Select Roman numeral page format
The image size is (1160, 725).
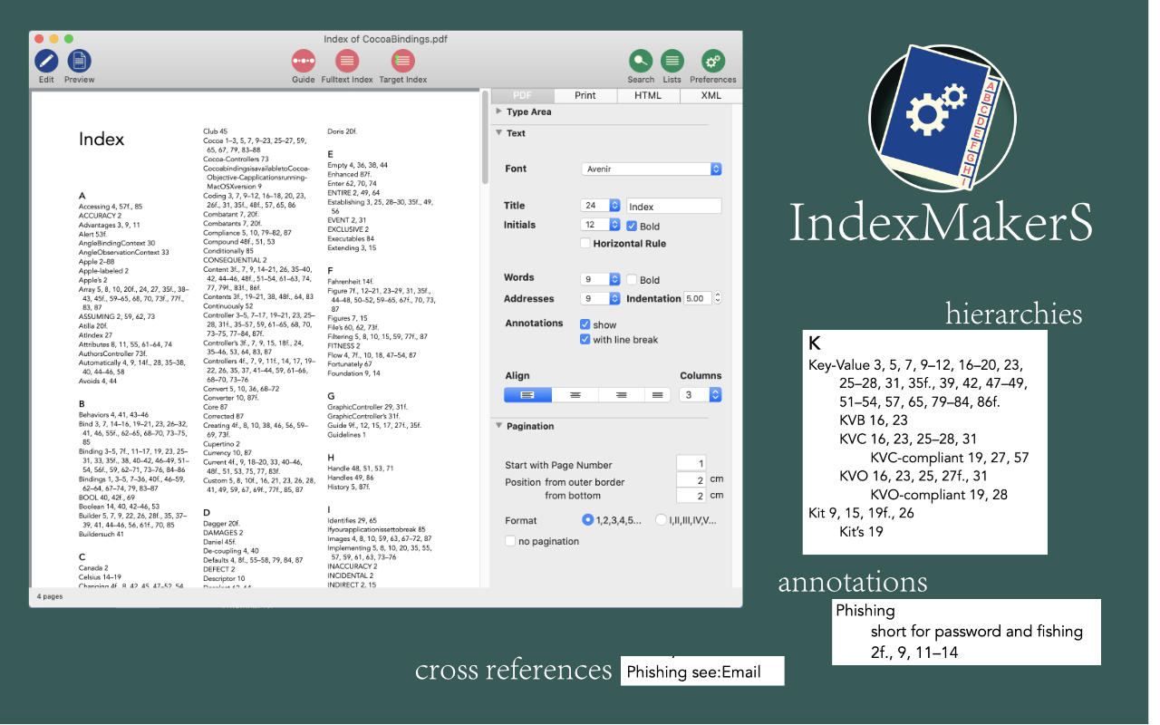(661, 520)
